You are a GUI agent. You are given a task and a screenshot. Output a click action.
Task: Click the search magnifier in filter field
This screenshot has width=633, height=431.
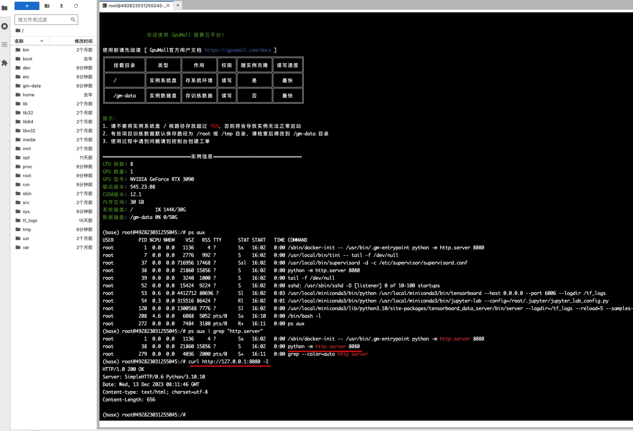pyautogui.click(x=73, y=20)
